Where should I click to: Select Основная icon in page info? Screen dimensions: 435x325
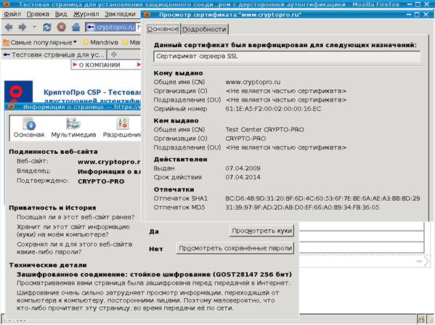tap(29, 128)
